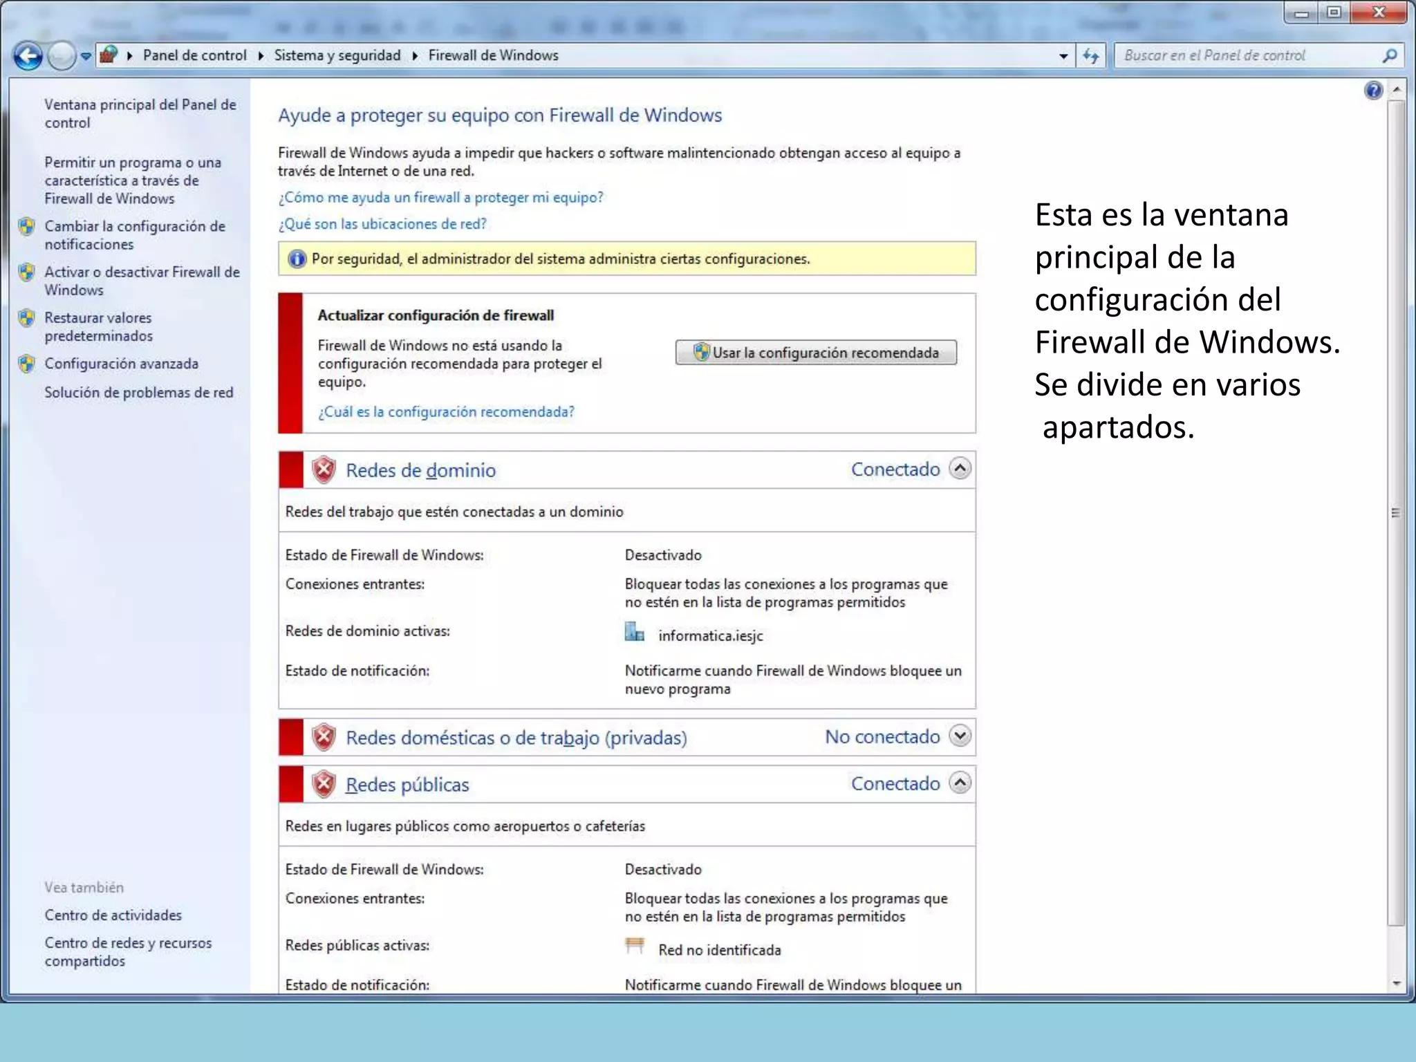Click Conectado status of Redes públicas
Viewport: 1416px width, 1062px height.
(895, 783)
